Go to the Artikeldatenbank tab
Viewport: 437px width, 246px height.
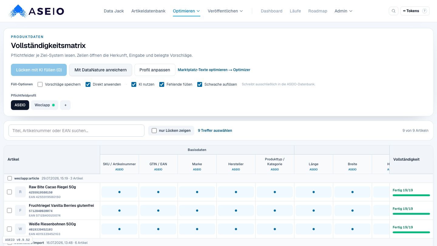point(148,11)
